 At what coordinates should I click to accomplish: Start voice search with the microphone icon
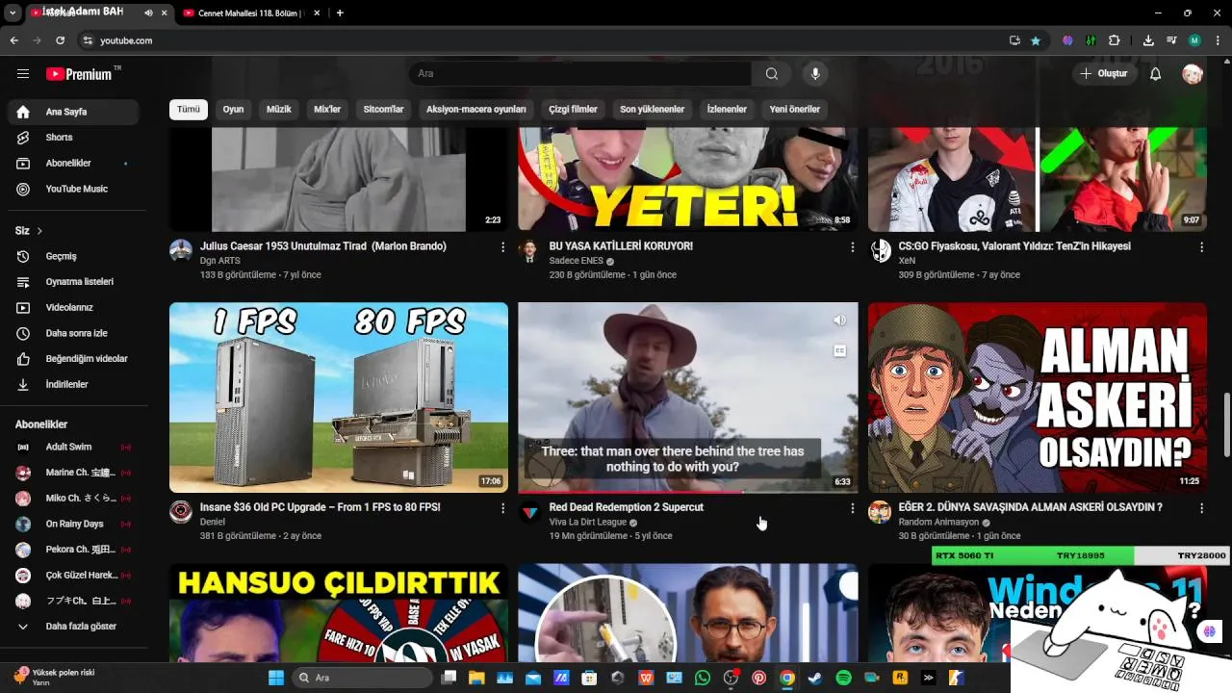point(815,73)
